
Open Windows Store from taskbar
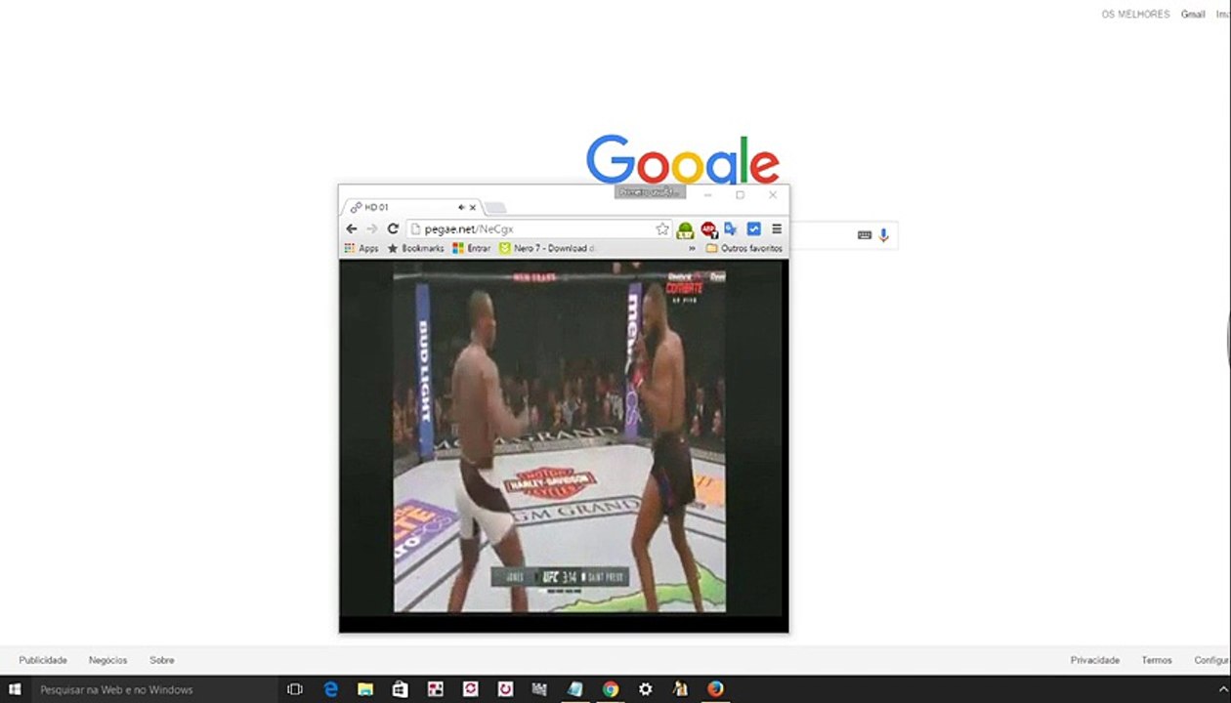pos(400,689)
